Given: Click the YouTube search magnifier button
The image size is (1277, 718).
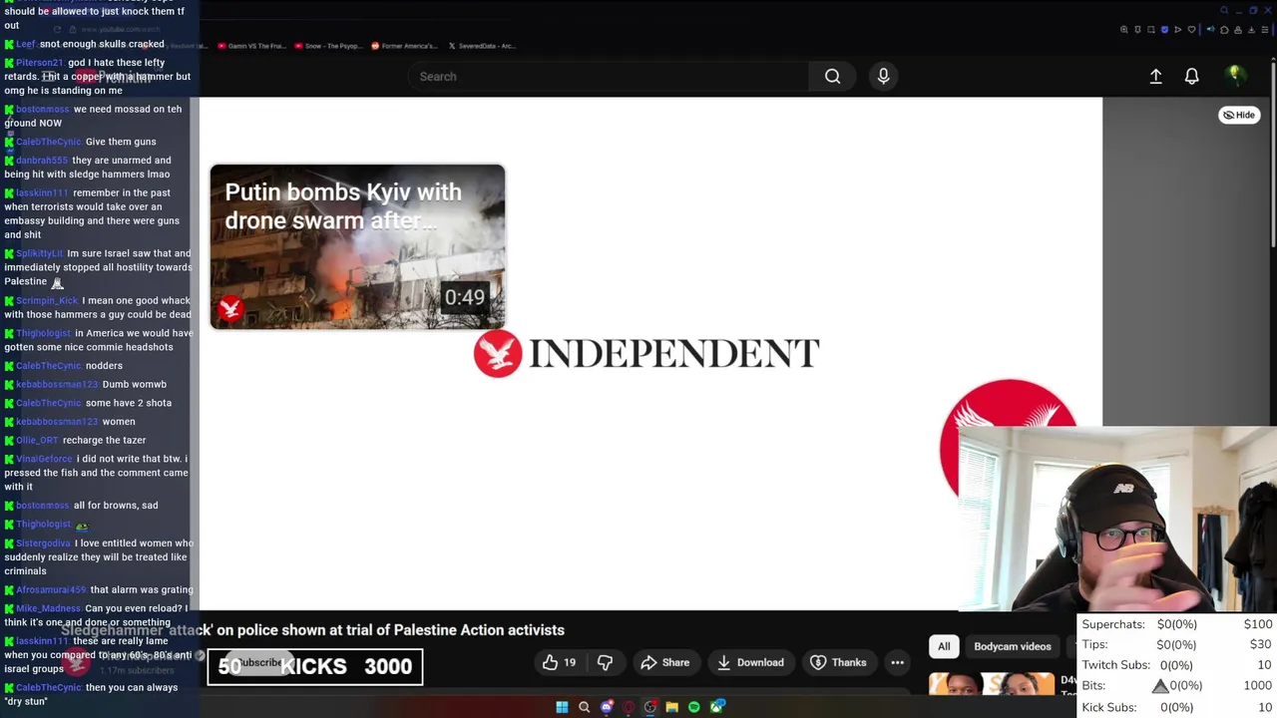Looking at the screenshot, I should click(832, 76).
